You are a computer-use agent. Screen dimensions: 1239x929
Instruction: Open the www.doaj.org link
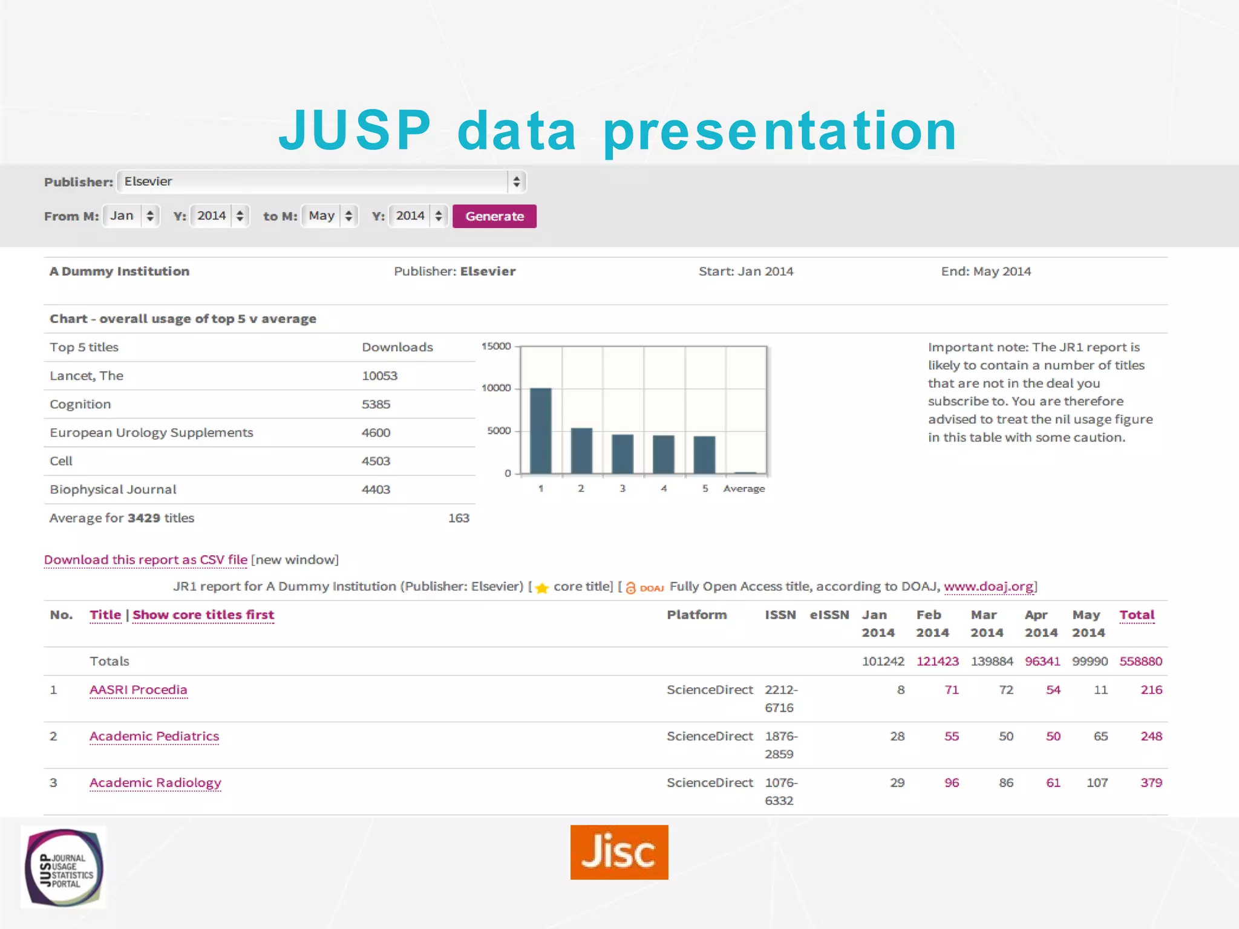[989, 587]
